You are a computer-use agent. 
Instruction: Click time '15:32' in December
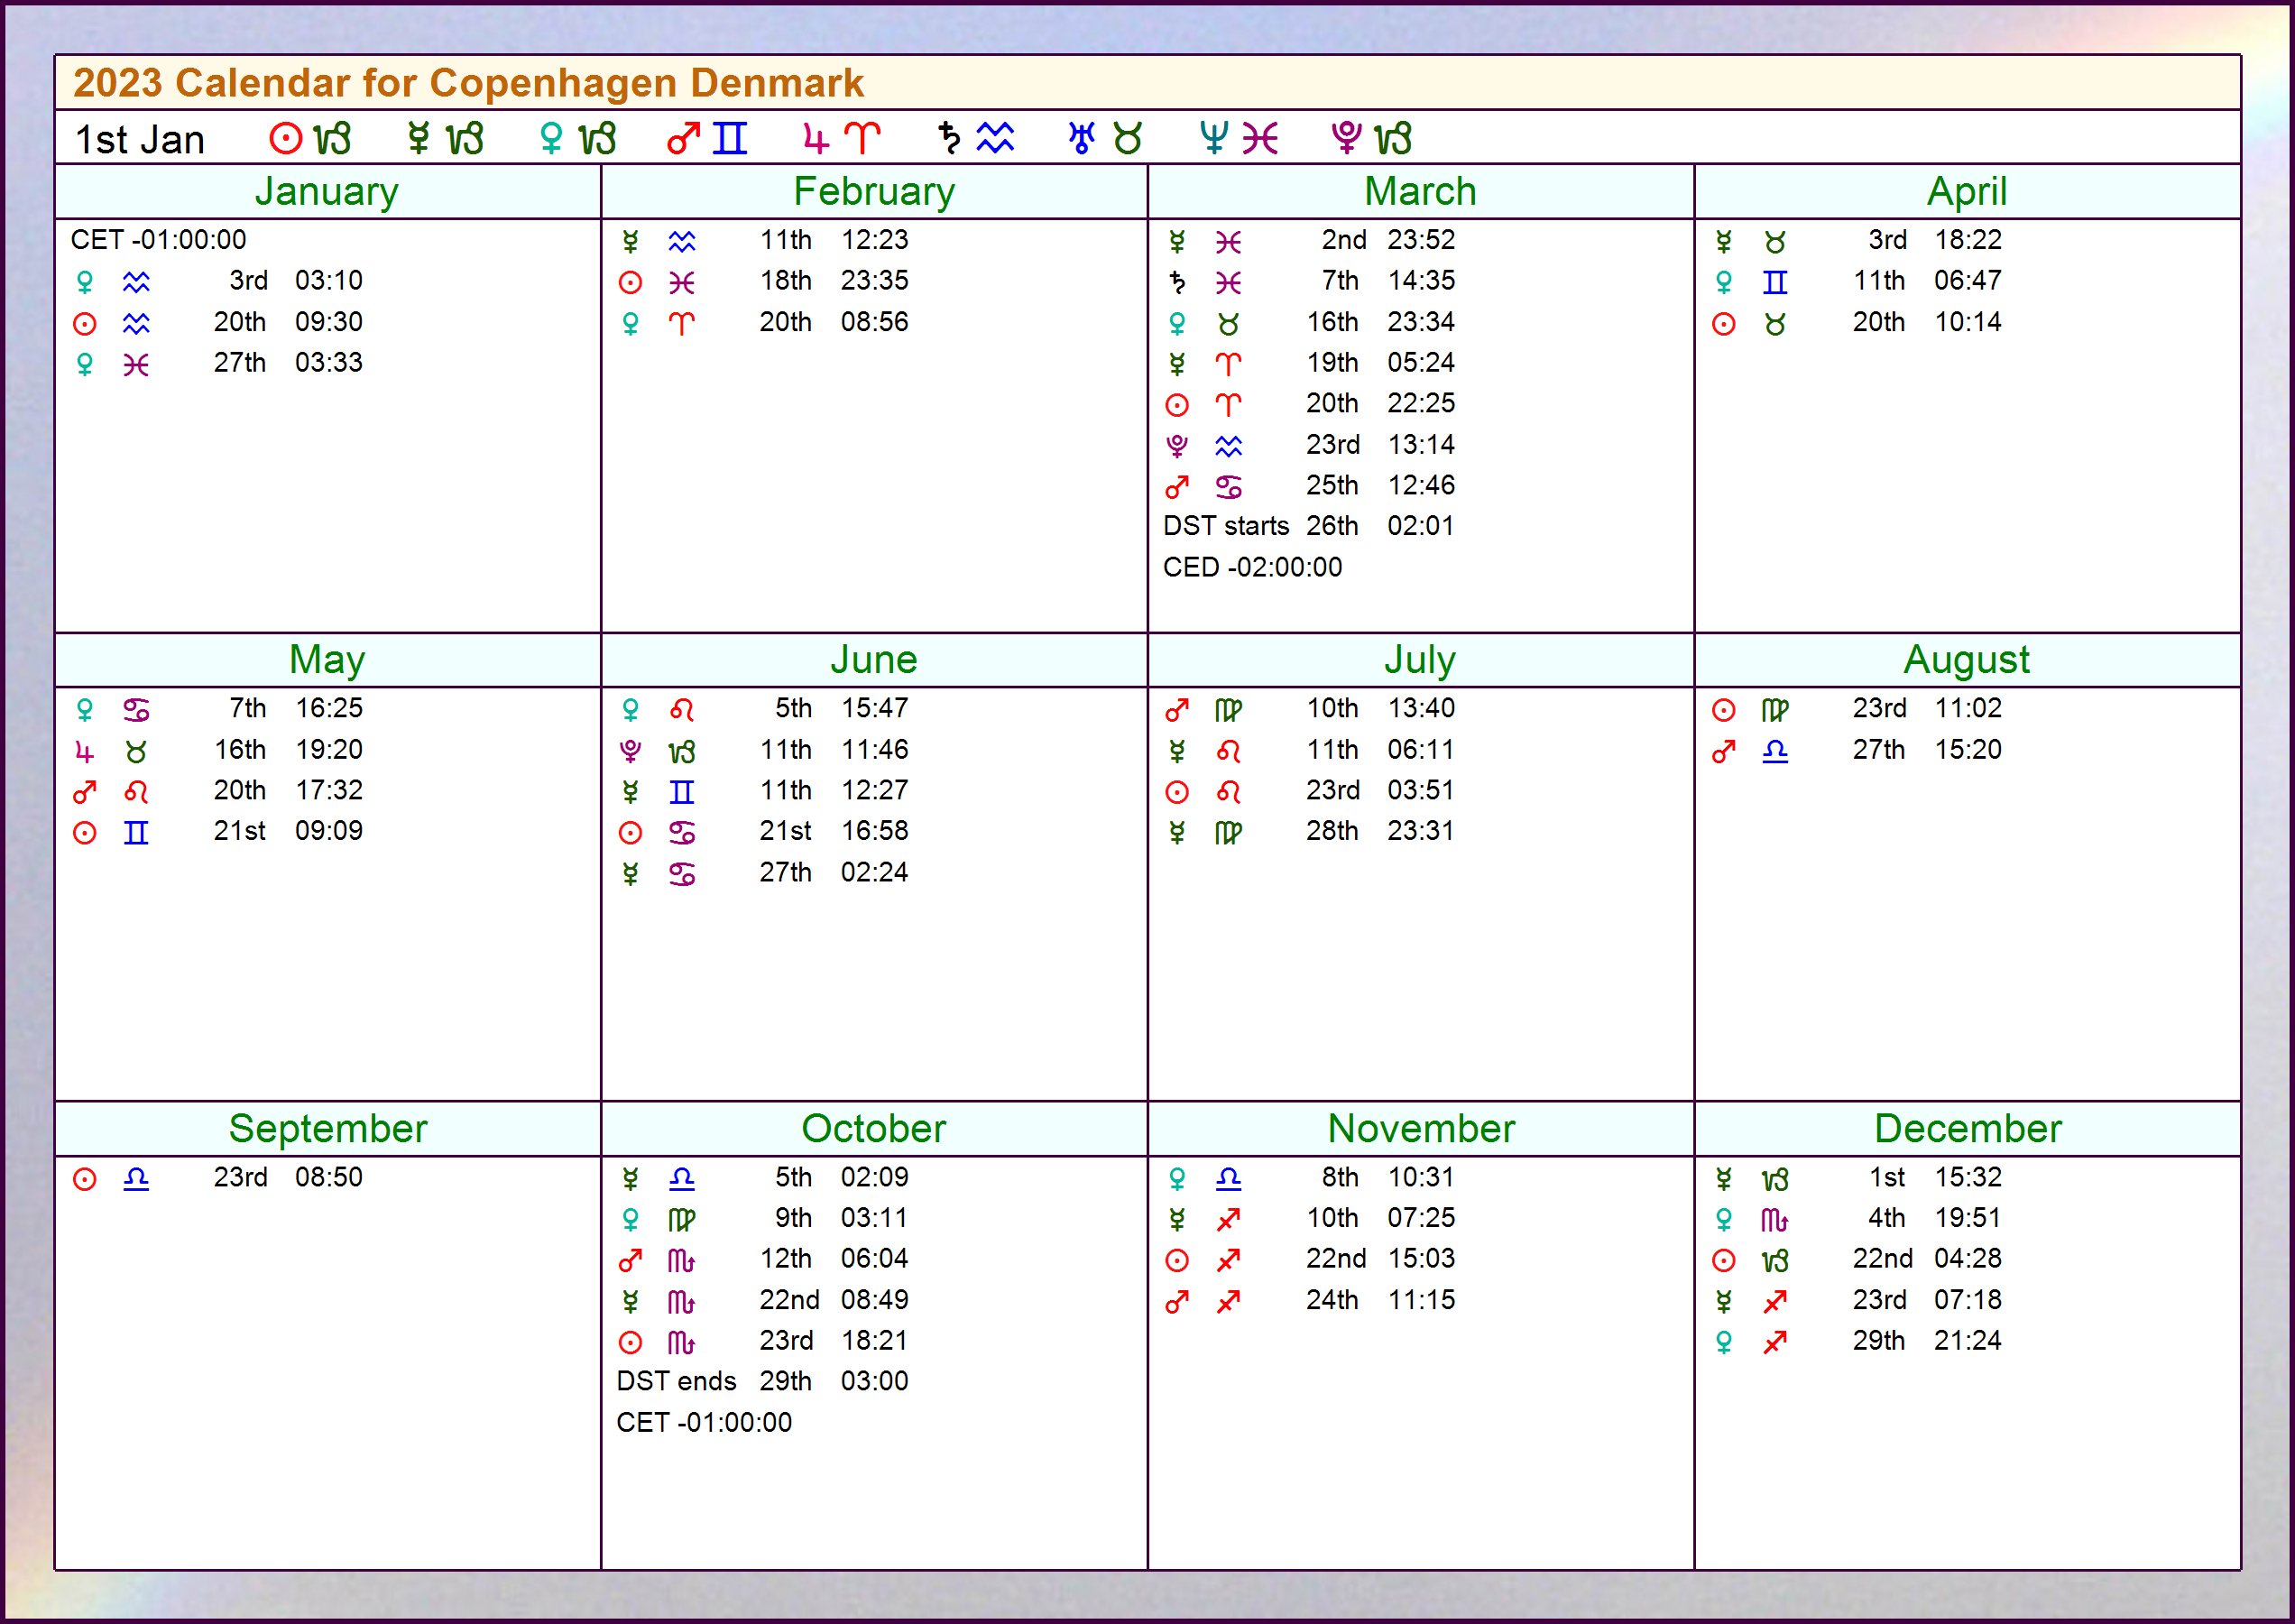click(x=1968, y=1178)
